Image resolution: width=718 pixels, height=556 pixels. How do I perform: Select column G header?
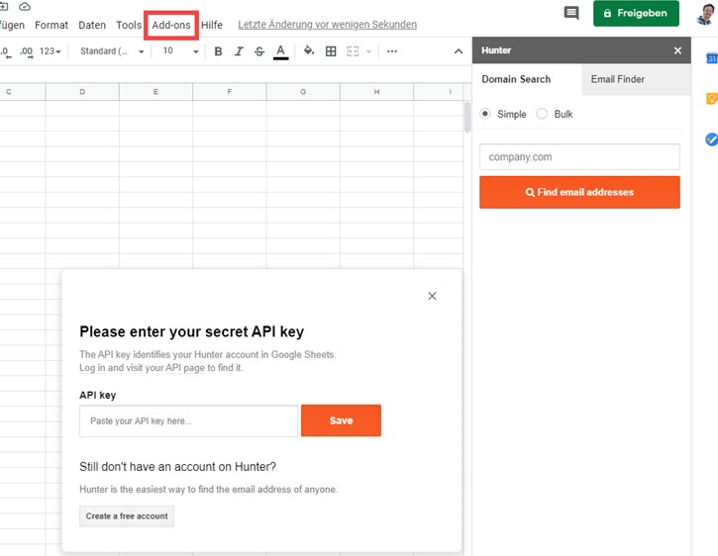click(303, 92)
